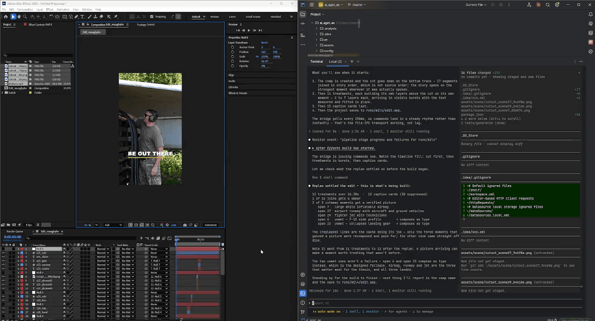
Task: Switch to Review workspace
Action: click(x=215, y=17)
